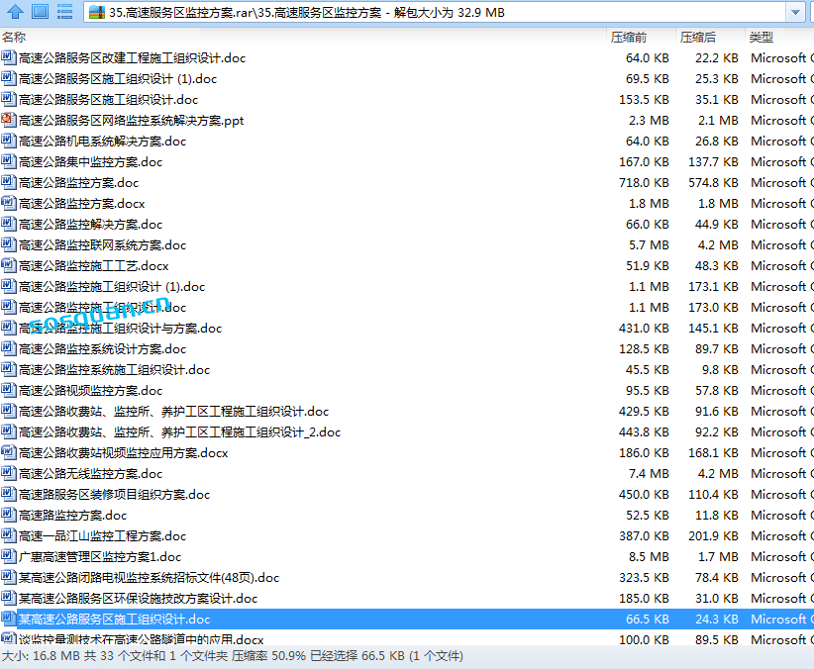Select file 高速公路监控施工工艺.docx

point(94,265)
